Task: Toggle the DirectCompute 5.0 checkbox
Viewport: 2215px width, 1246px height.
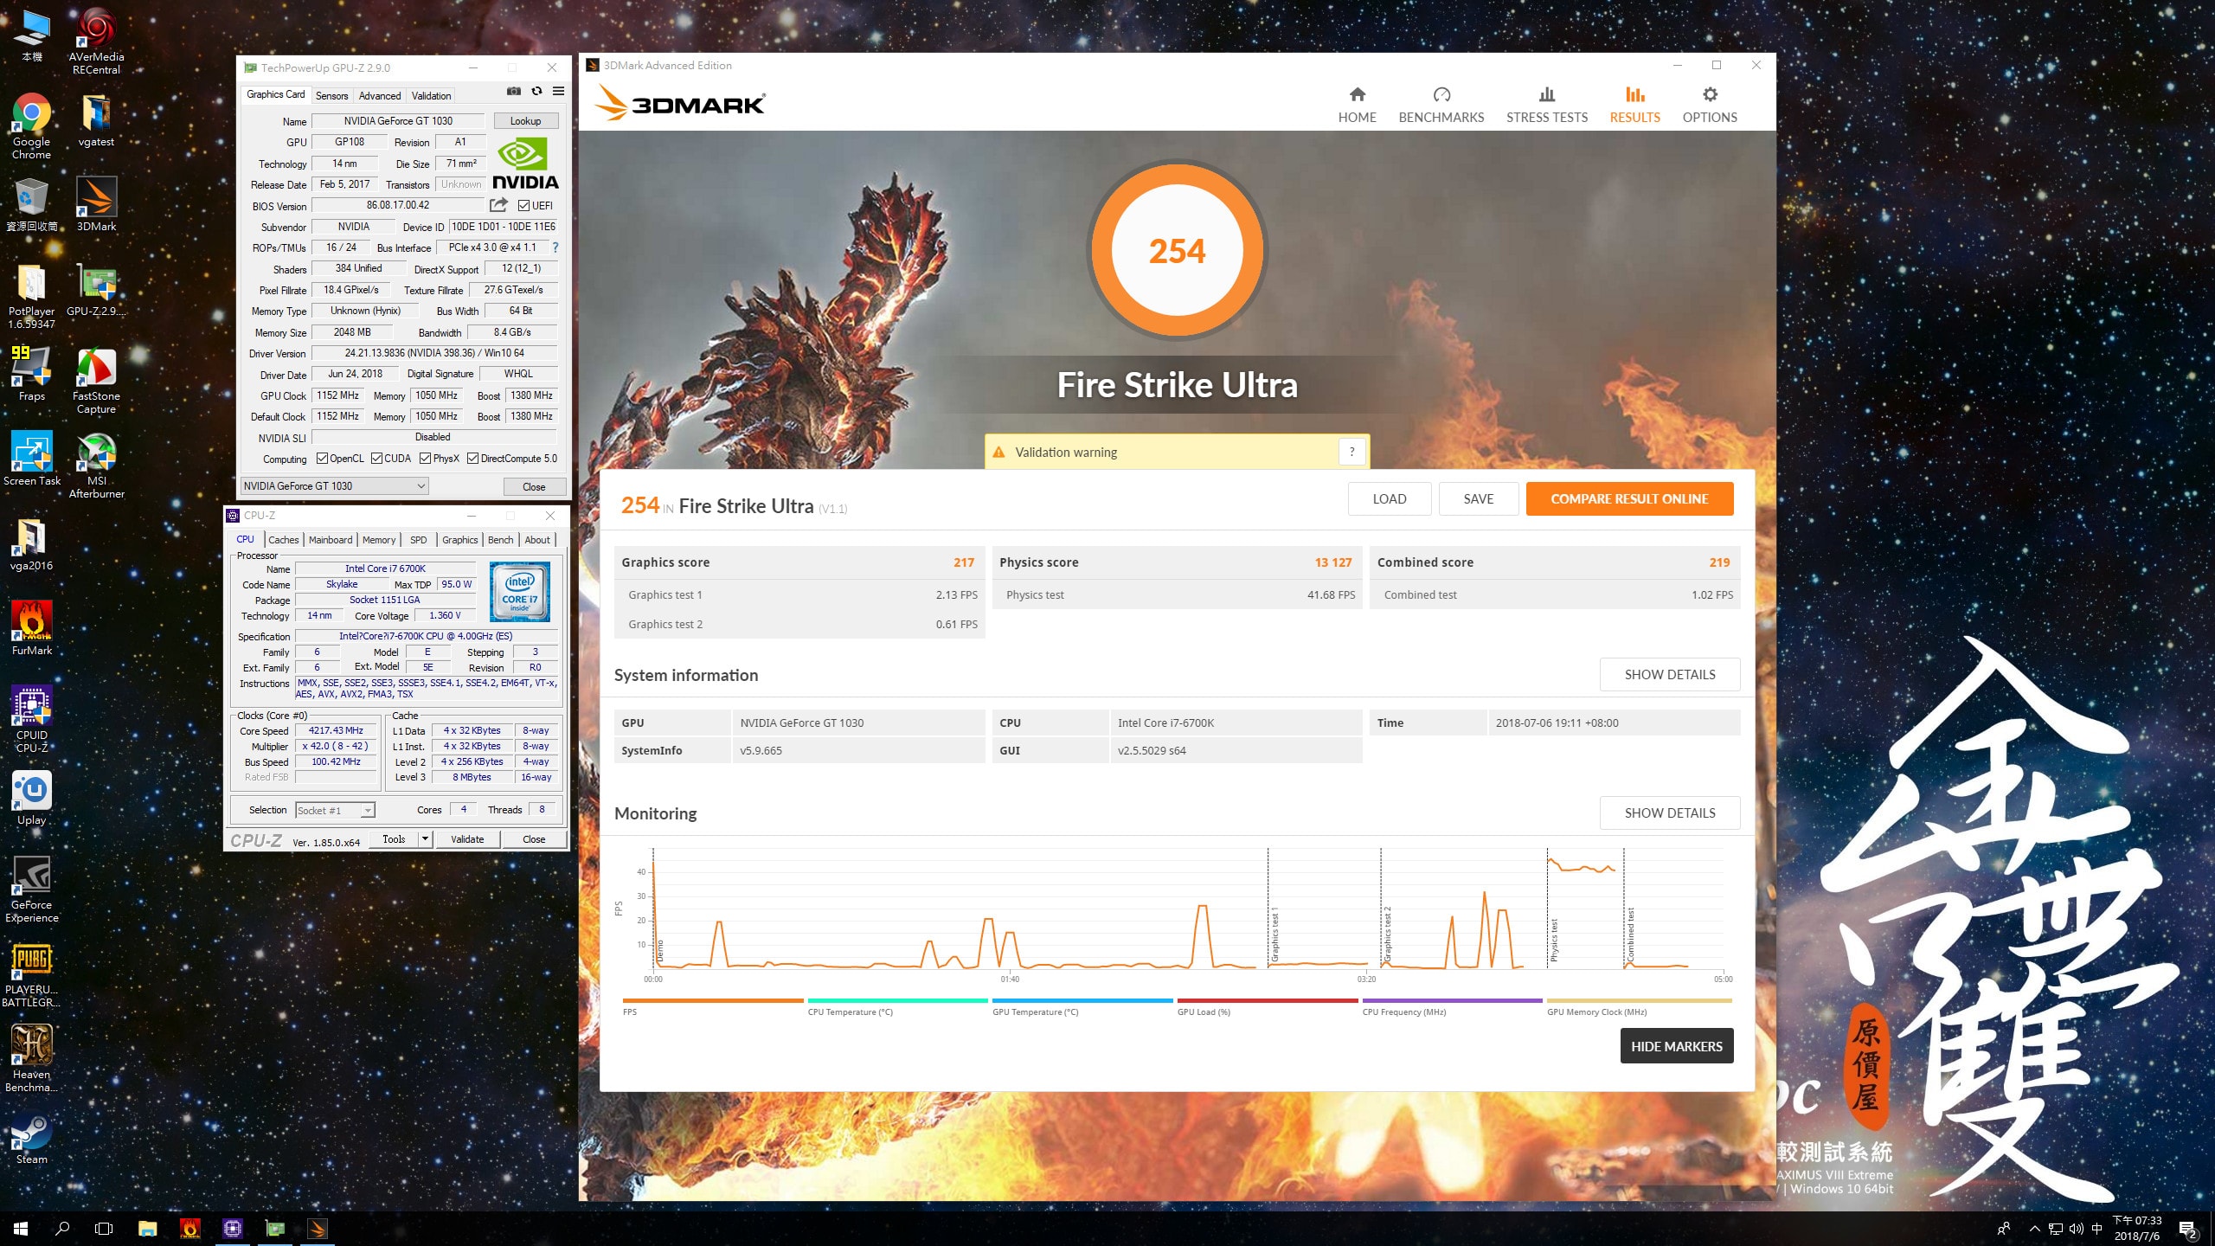Action: (x=472, y=459)
